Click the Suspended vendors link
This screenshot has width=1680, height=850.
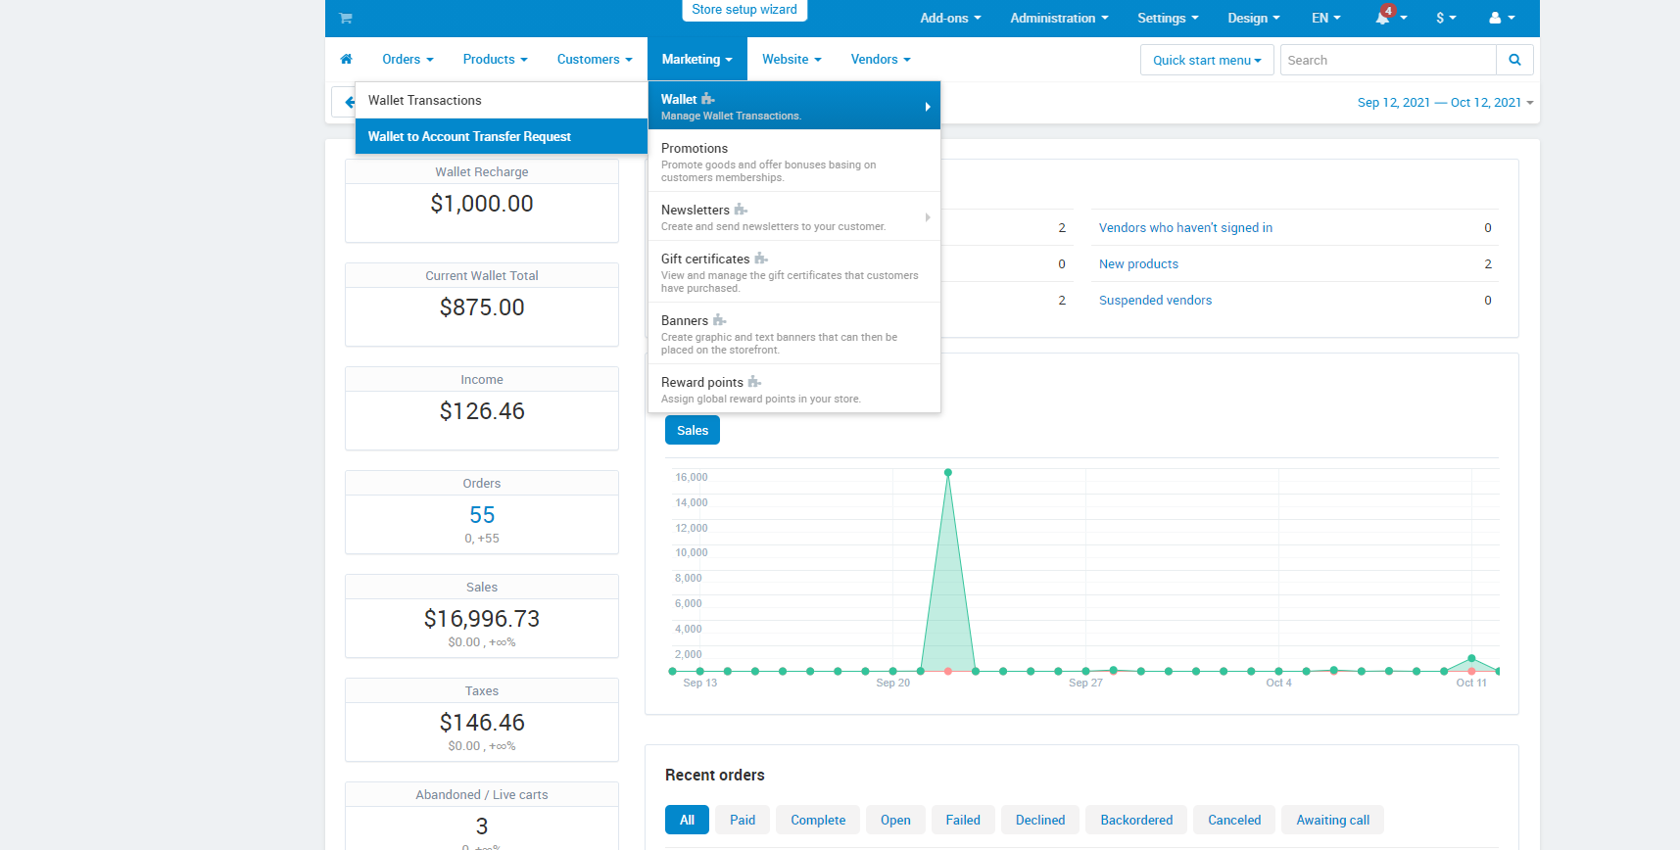point(1155,300)
